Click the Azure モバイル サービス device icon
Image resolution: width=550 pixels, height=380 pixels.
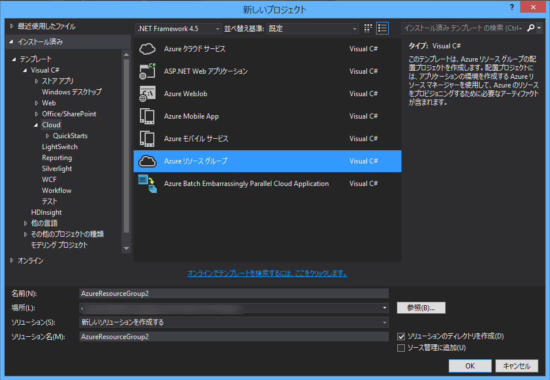tap(147, 138)
